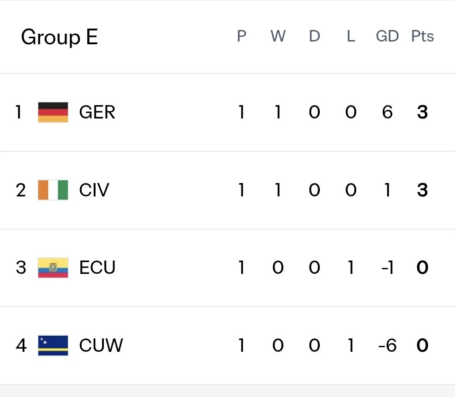The height and width of the screenshot is (397, 455).
Task: Select the Group E heading
Action: tap(60, 37)
